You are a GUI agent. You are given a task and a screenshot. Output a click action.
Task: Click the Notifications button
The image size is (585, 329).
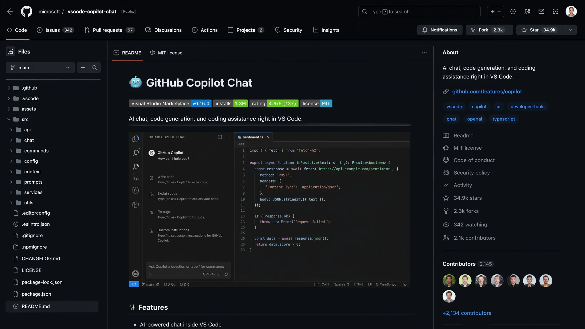[x=440, y=30]
